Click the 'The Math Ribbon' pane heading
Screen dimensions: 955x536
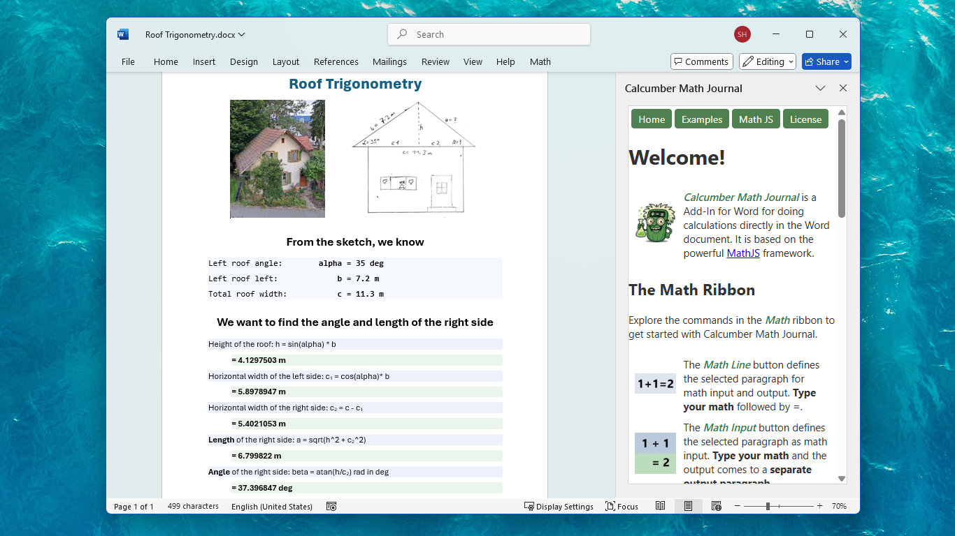(x=691, y=290)
